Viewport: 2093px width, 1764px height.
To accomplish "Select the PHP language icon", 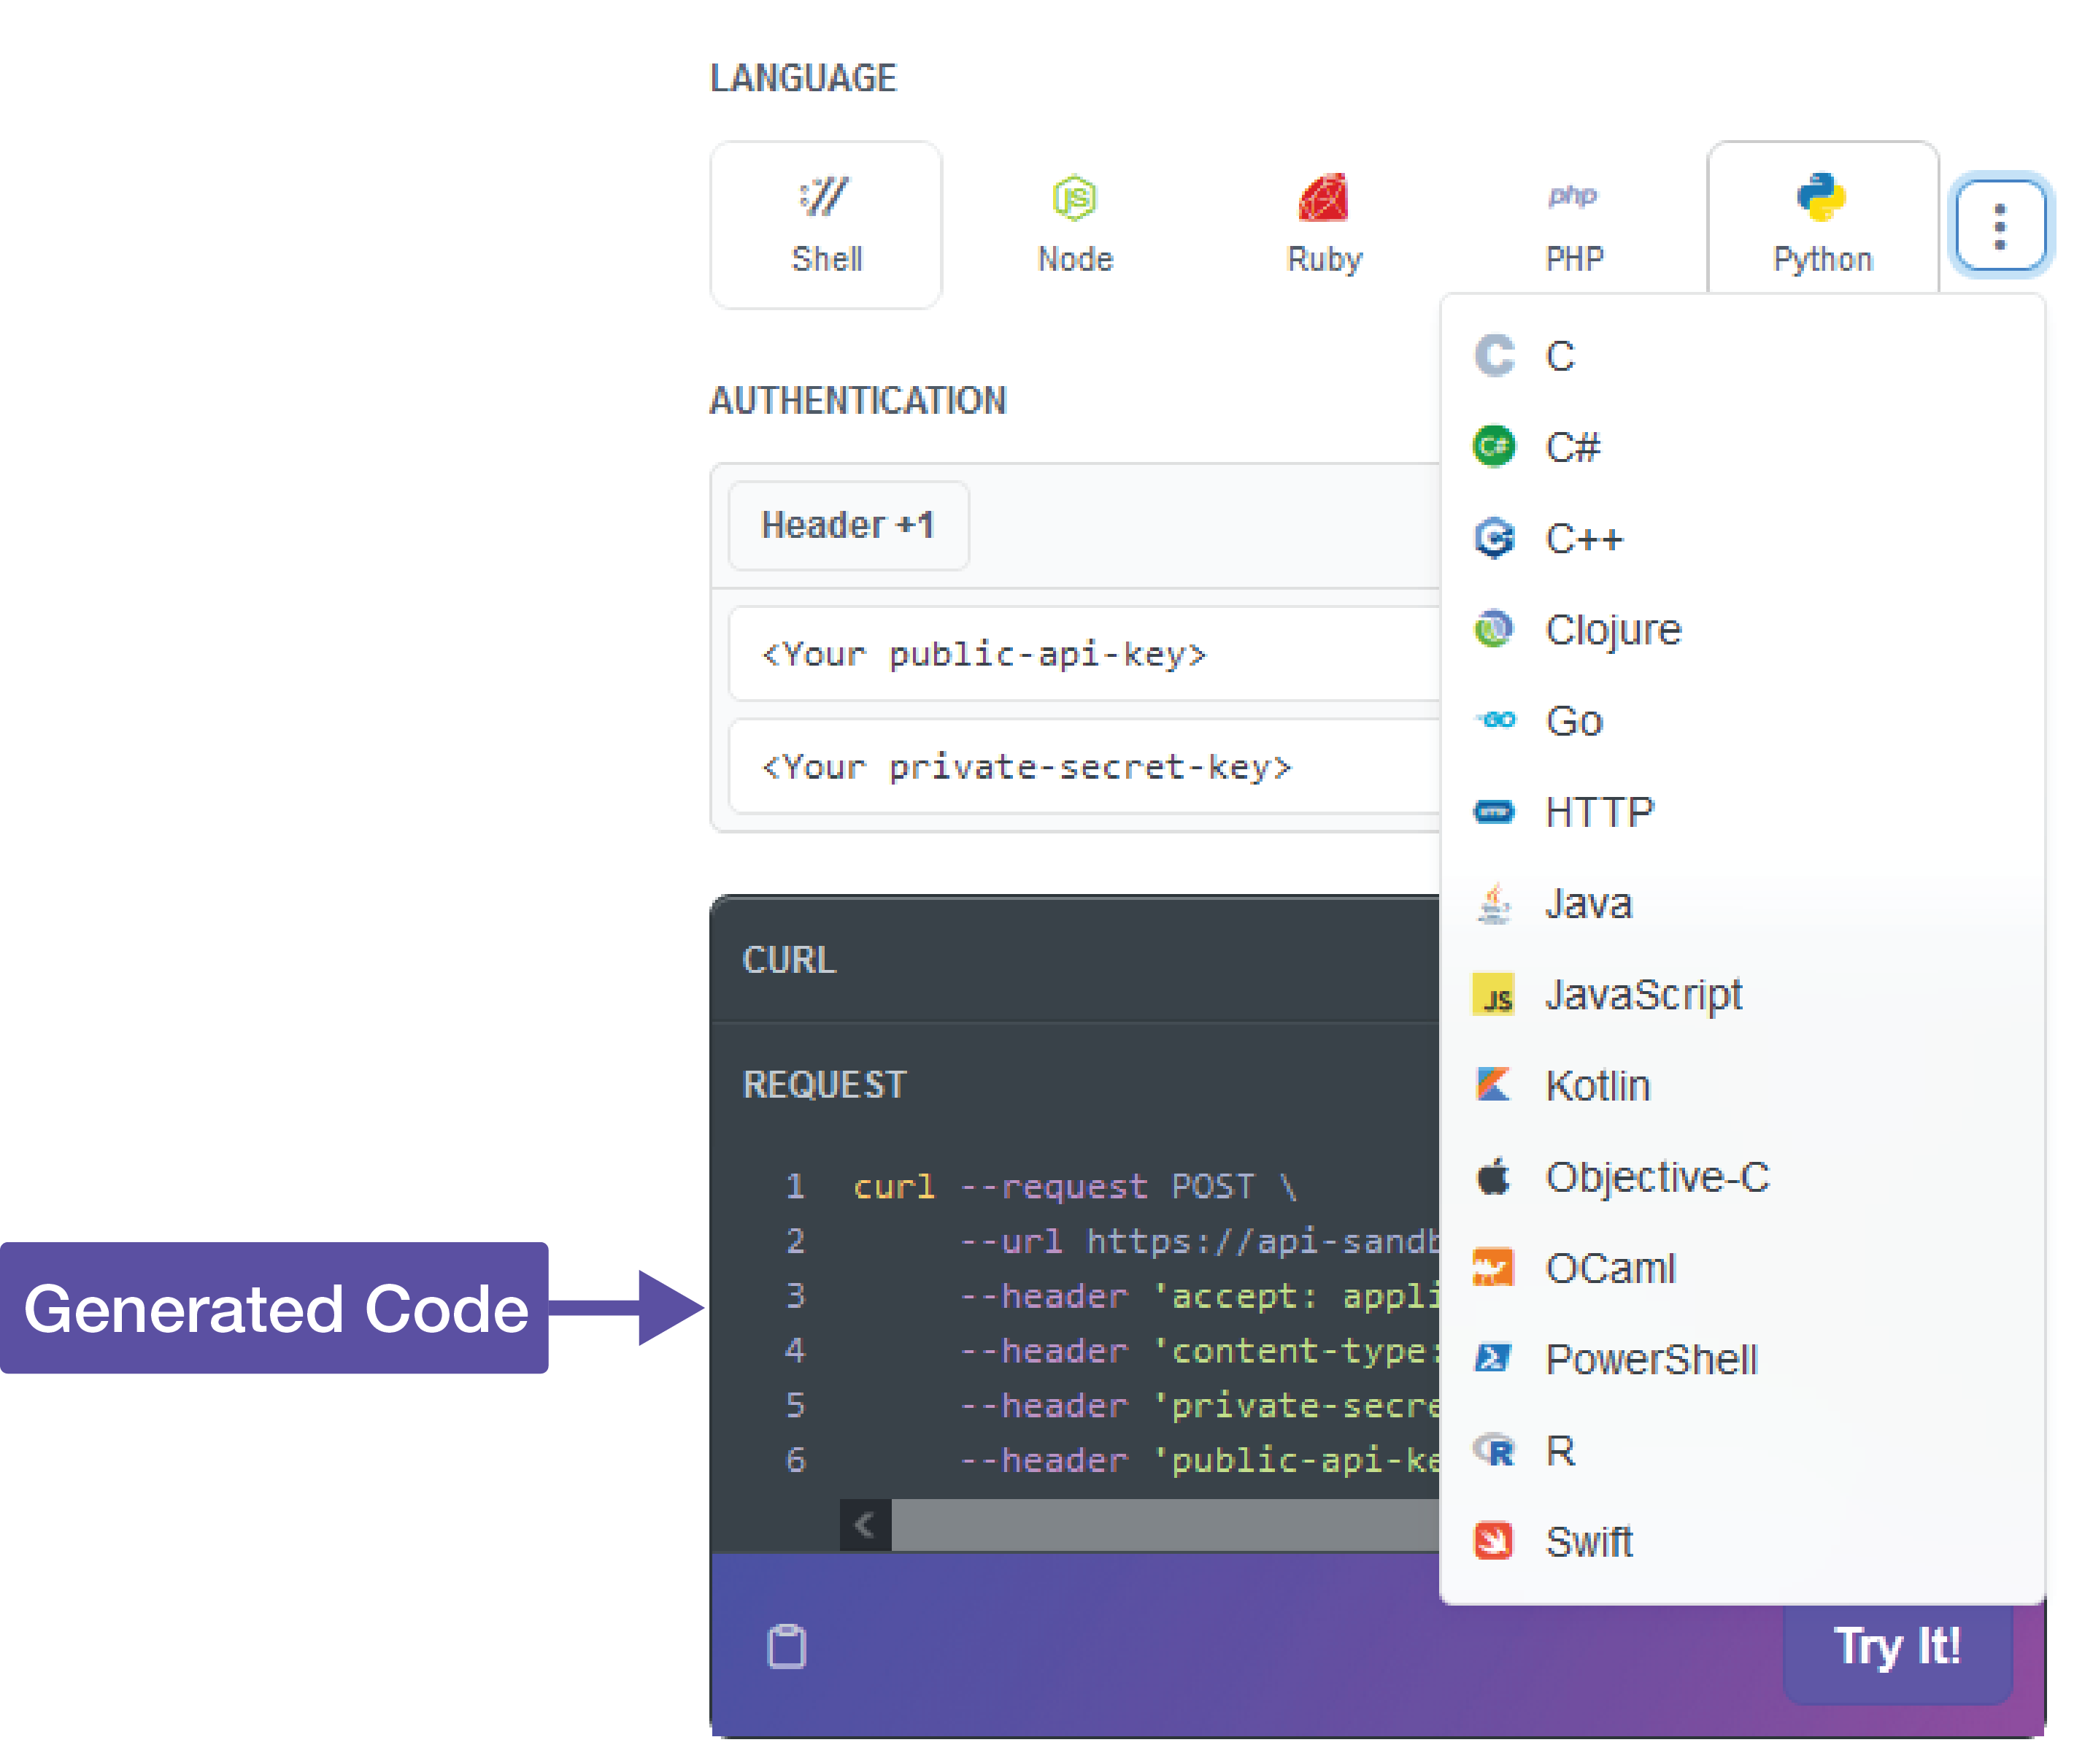I will tap(1573, 224).
